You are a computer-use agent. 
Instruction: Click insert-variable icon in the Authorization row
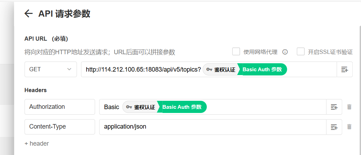coord(334,107)
